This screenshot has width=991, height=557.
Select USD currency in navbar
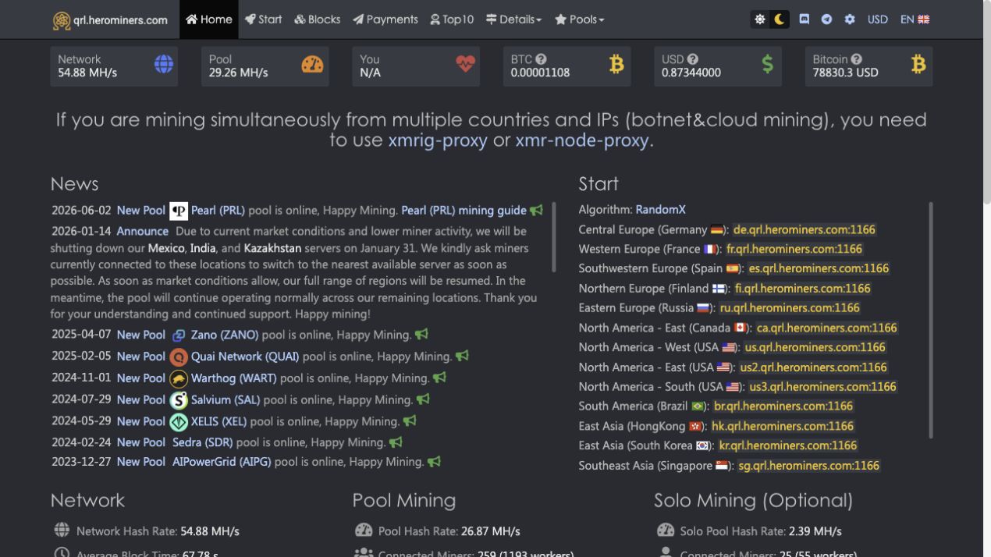[877, 20]
